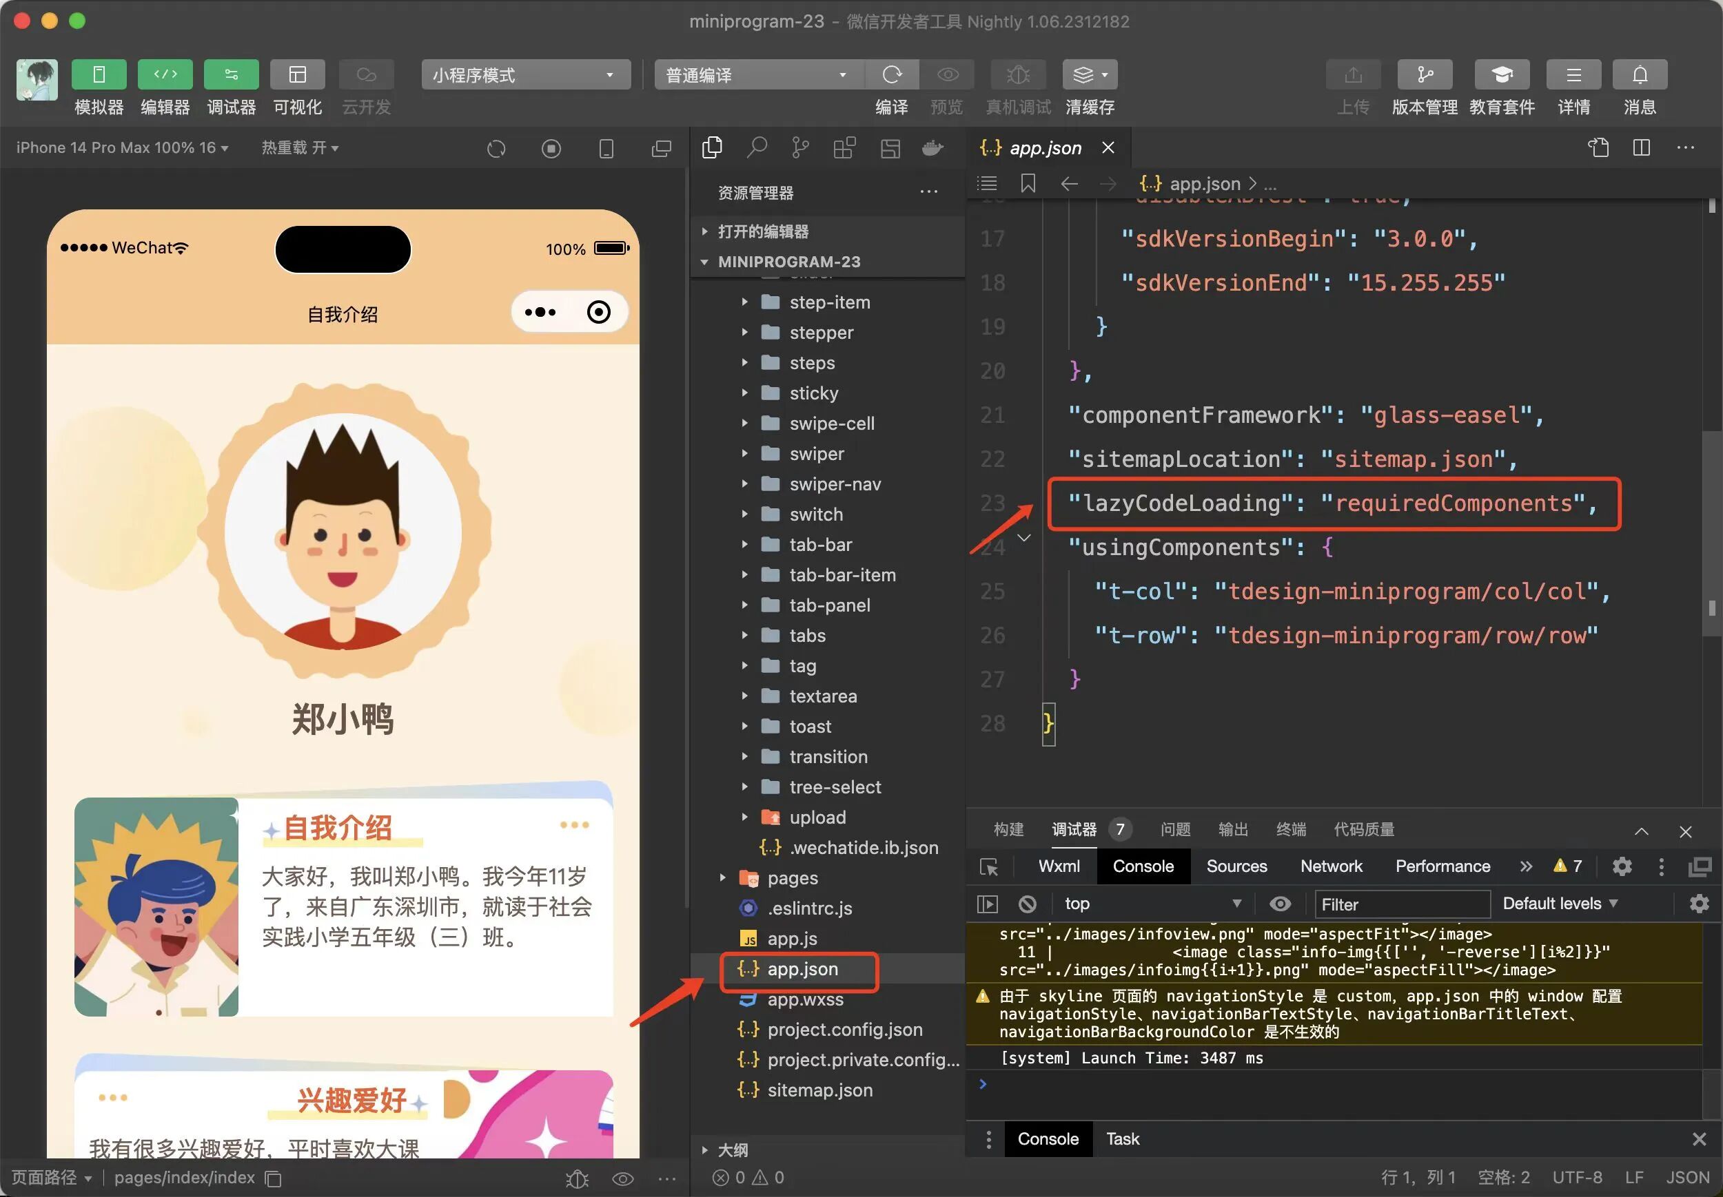Open version management branch icon
1723x1197 pixels.
(1425, 75)
